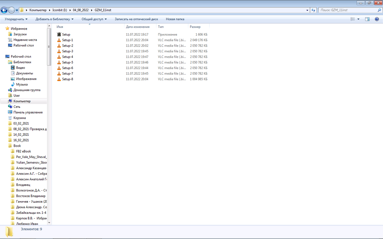Select the User folder in tree
This screenshot has width=383, height=239.
16,96
